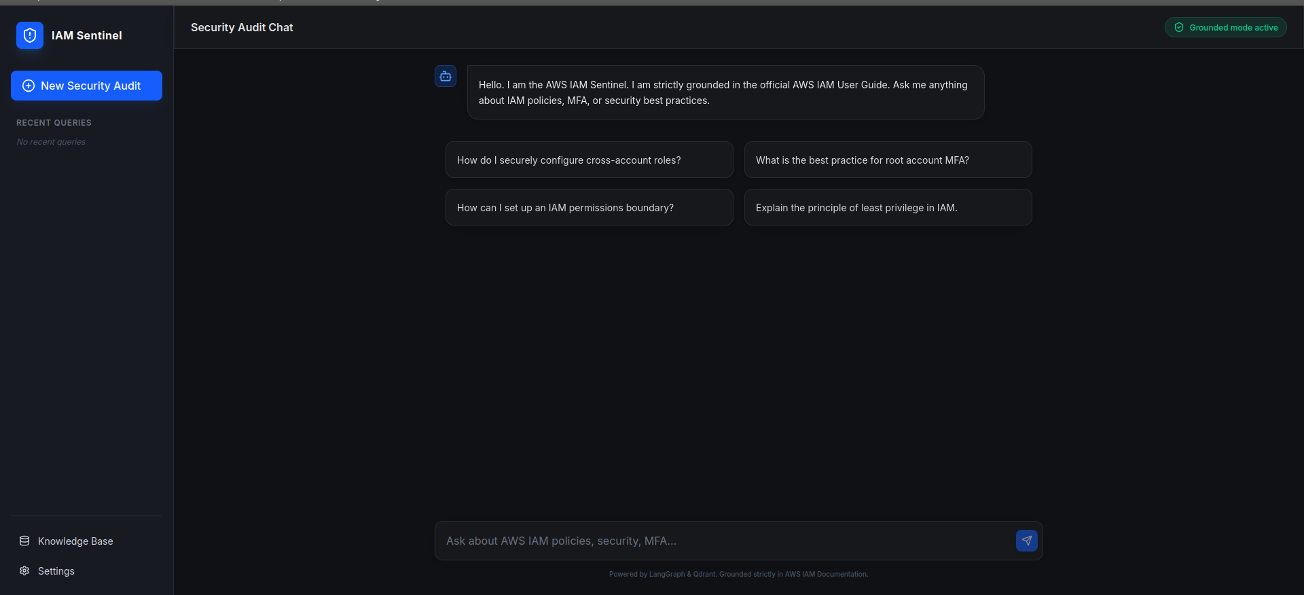The image size is (1304, 595).
Task: Choose the IAM permissions boundary suggestion
Action: (x=590, y=207)
